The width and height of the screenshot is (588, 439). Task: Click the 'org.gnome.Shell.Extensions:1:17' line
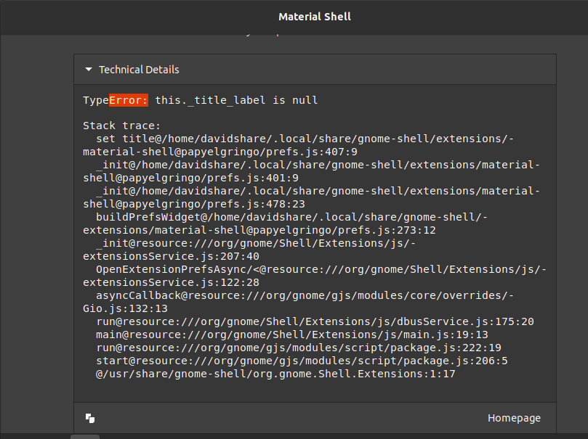tap(275, 374)
